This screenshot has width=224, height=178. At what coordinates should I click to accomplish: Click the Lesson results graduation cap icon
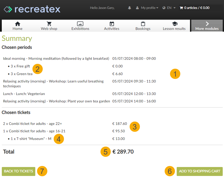(174, 23)
